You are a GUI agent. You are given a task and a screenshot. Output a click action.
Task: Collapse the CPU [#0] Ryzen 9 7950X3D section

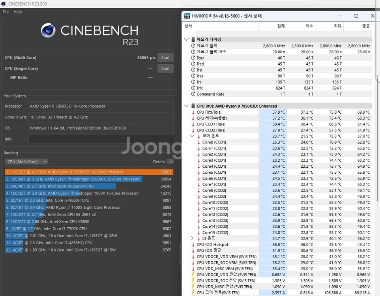pos(186,106)
